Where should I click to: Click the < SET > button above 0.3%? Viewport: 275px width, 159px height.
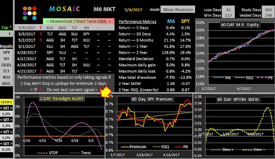(6, 144)
